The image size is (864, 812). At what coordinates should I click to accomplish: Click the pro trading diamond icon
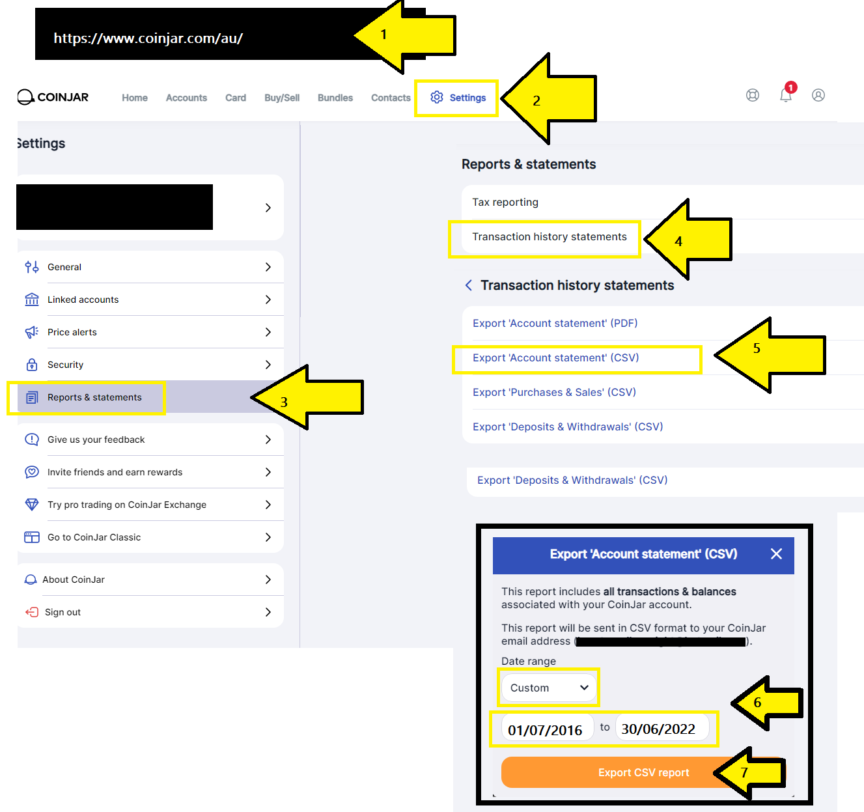[x=32, y=505]
